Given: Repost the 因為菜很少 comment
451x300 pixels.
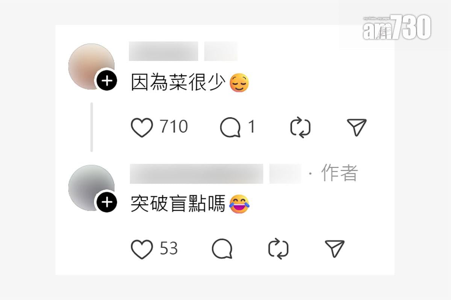Looking at the screenshot, I should coord(301,127).
